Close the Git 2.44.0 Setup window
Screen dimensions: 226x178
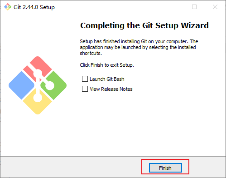pyautogui.click(x=215, y=7)
